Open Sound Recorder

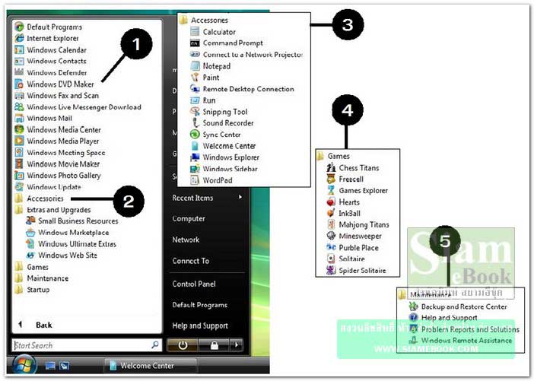coord(222,123)
